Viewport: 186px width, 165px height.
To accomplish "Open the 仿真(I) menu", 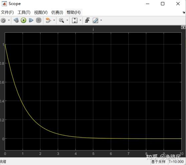I will point(57,12).
